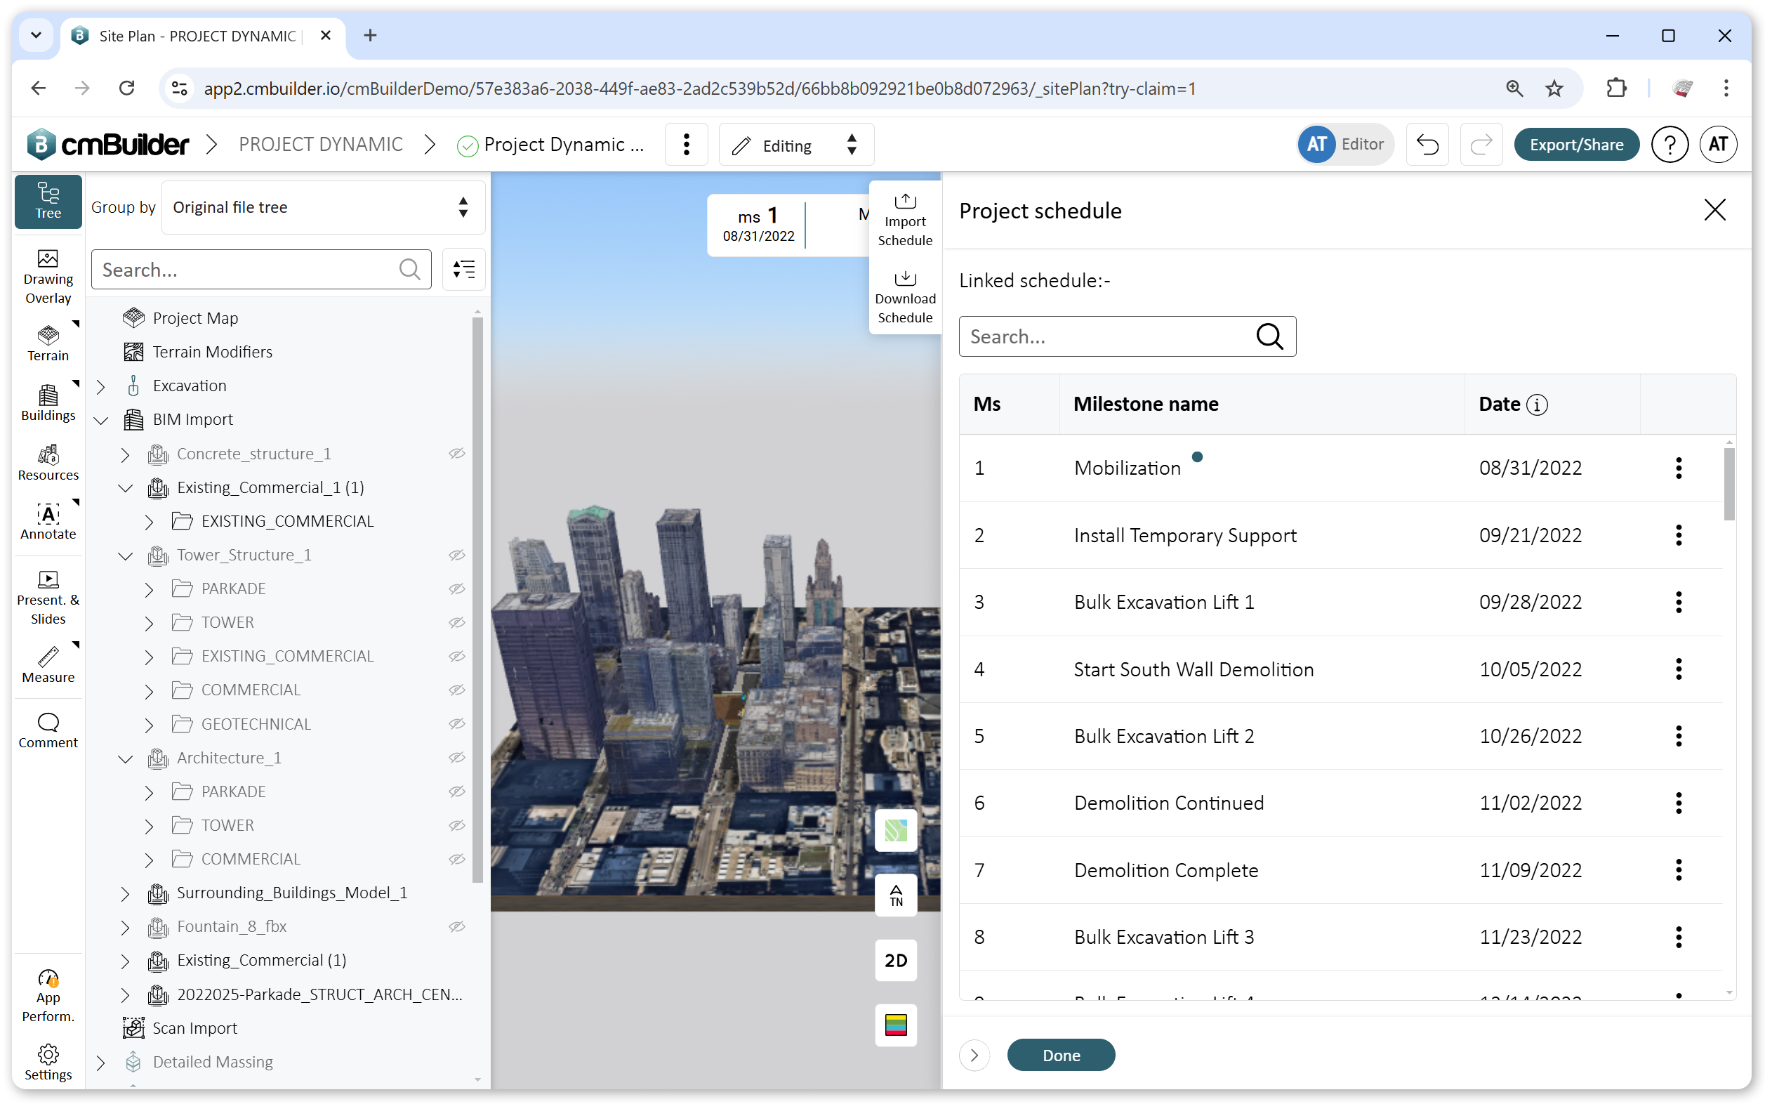Select the Measure tool
The height and width of the screenshot is (1104, 1765).
(48, 664)
